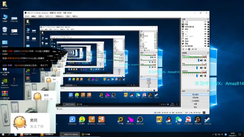Unlock the 显示器采集 source lock icon
The image size is (244, 137).
(208, 46)
